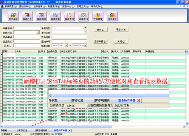Viewport: 189px width, 136px height.
Task: Expand the 单据类型 dropdown
Action: click(85, 28)
